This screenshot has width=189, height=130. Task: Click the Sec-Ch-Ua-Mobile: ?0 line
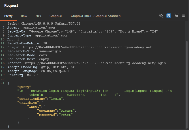[27, 43]
